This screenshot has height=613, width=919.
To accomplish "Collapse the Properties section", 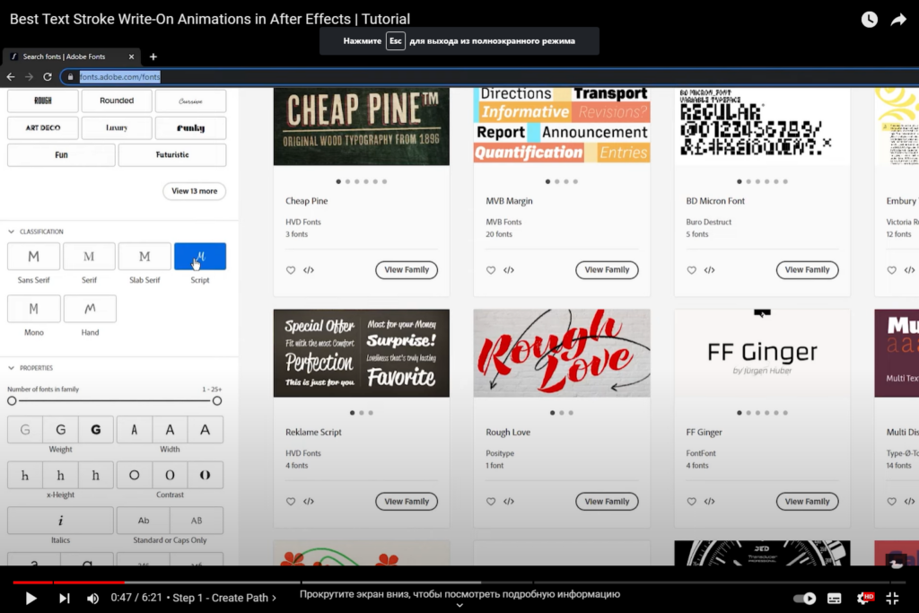I will (x=11, y=368).
